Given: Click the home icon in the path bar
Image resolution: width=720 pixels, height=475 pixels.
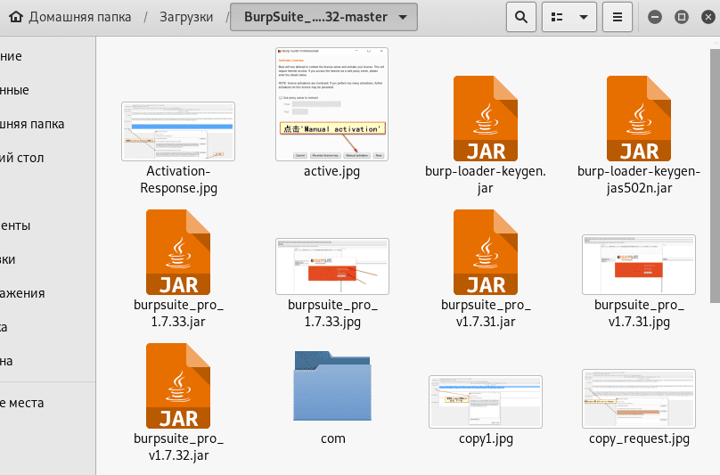Looking at the screenshot, I should click(x=16, y=17).
